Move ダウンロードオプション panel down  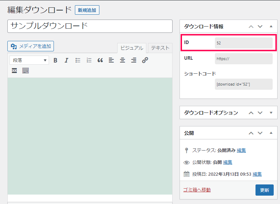(260, 112)
